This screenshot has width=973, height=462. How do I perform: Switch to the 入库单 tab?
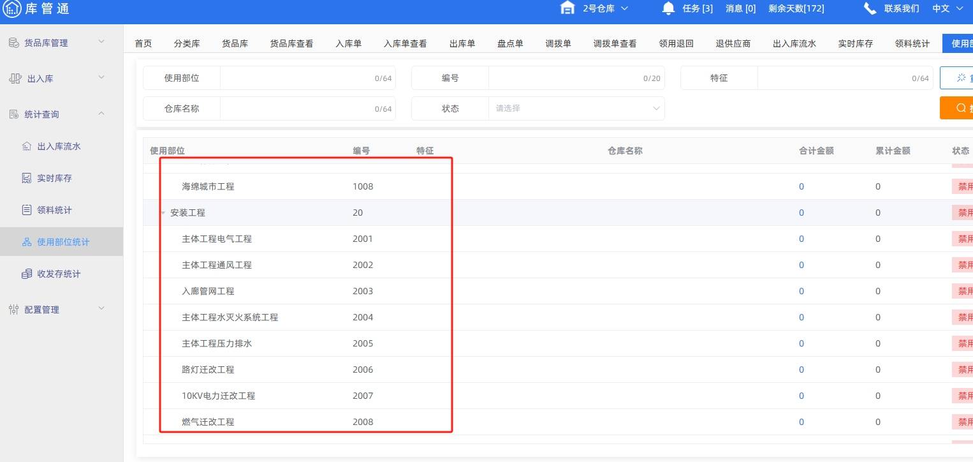(x=348, y=43)
